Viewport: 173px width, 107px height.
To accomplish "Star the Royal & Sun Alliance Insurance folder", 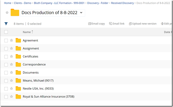I will (11, 96).
